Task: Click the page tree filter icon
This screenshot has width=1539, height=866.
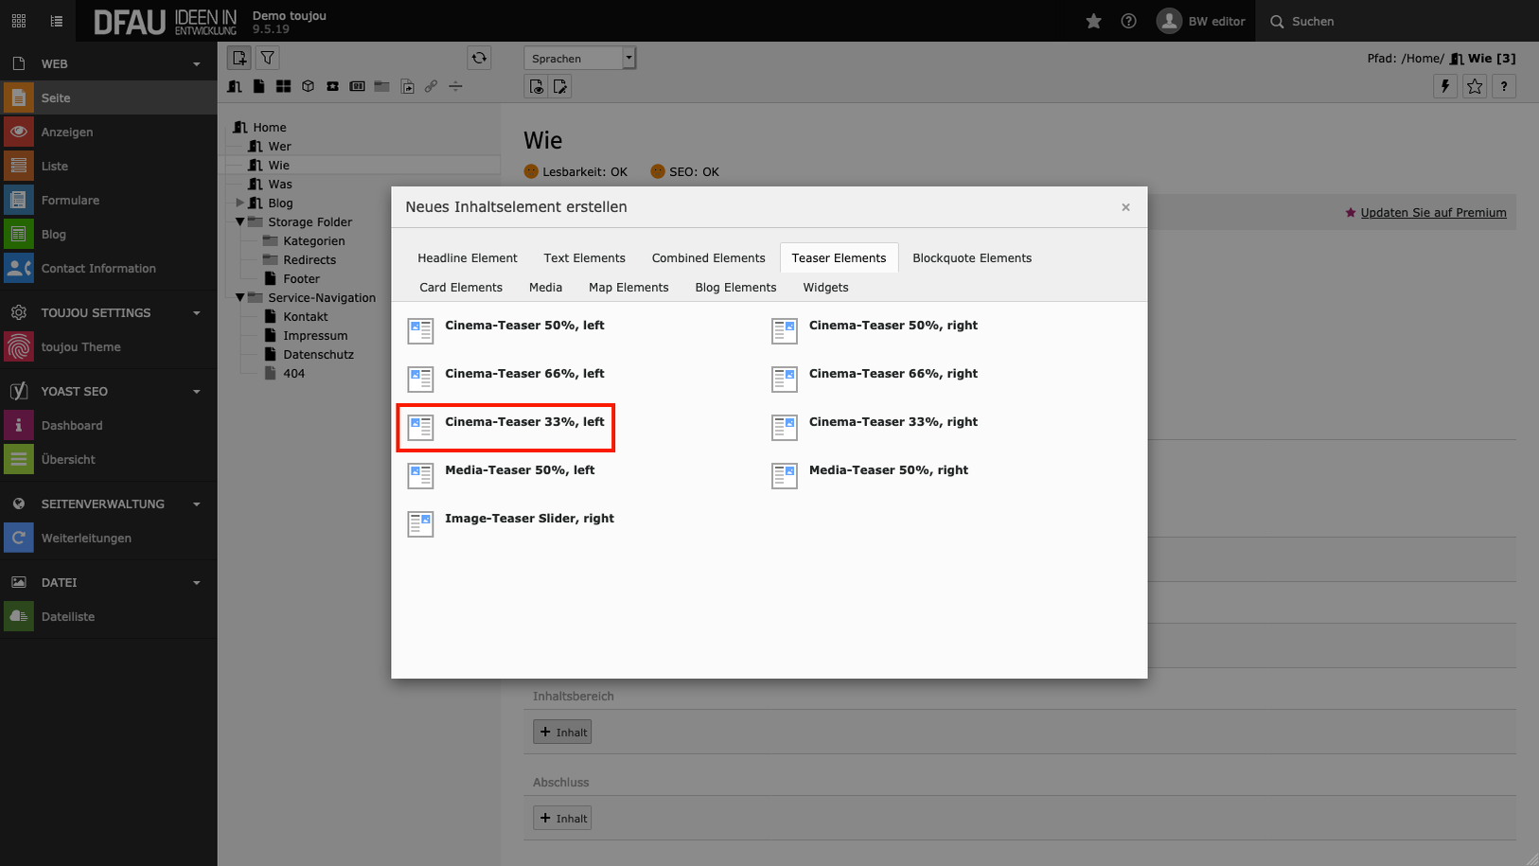Action: click(268, 59)
